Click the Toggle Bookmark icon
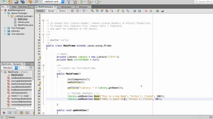Screen dimensions: 213x119 (x=128, y=11)
